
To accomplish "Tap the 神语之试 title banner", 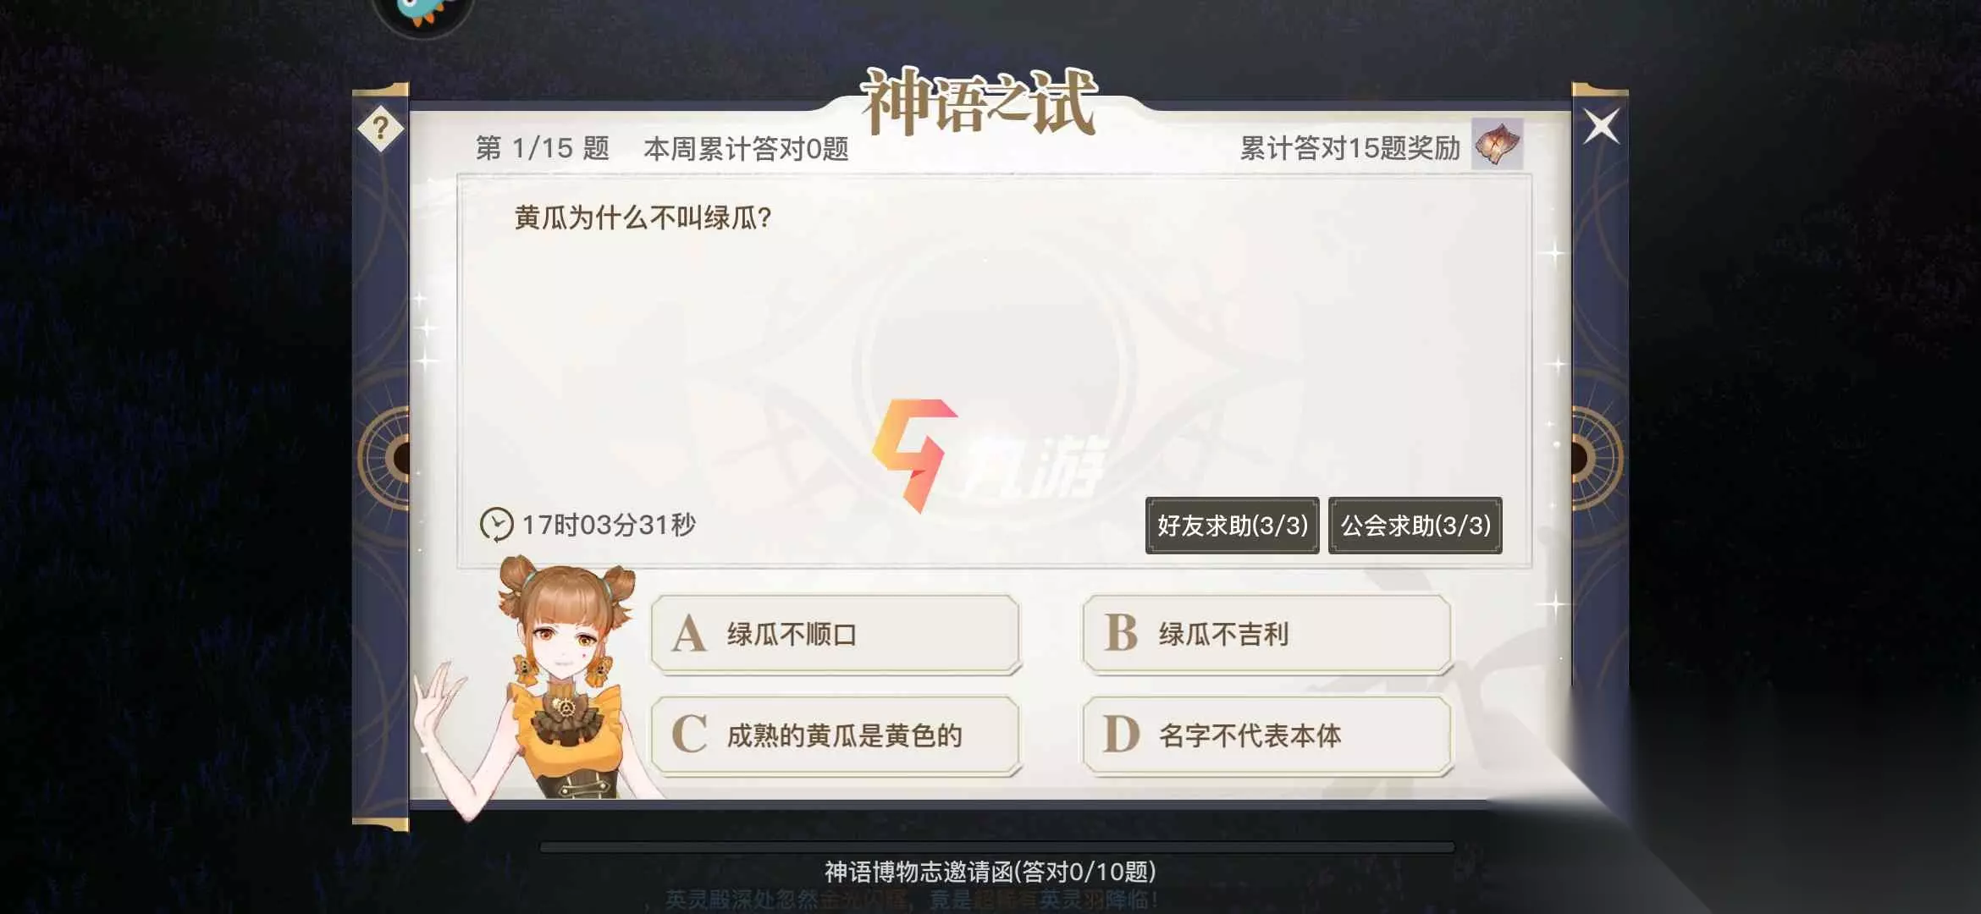I will pos(978,102).
